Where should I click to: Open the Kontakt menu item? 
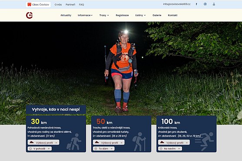172,15
